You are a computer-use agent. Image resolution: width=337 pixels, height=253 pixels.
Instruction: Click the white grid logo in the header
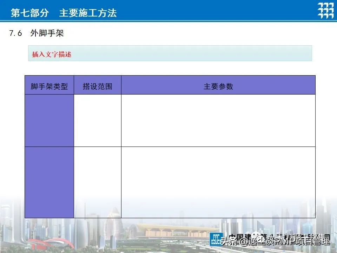coord(325,9)
